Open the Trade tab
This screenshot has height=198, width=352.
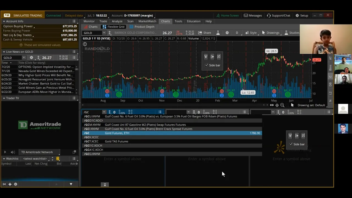click(x=103, y=21)
